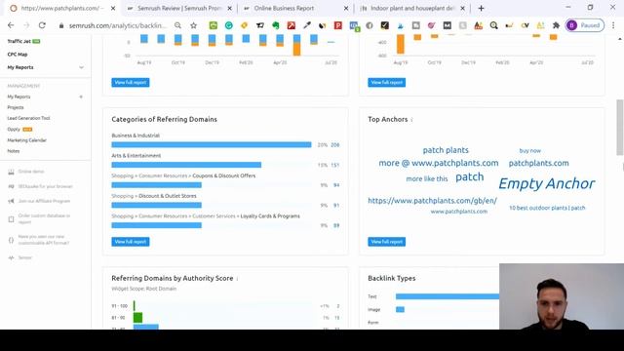Open Projects in the Management section
The image size is (624, 351).
tap(16, 107)
